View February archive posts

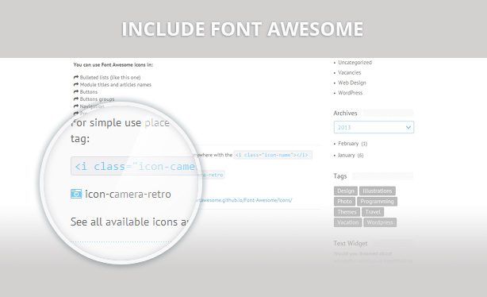point(348,144)
